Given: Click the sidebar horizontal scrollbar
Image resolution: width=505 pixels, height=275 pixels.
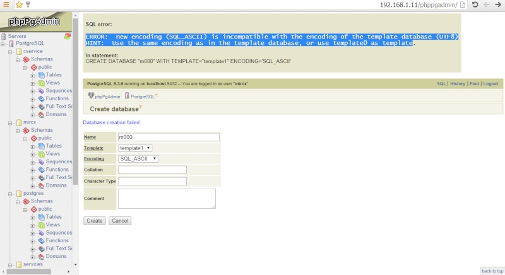Looking at the screenshot, I should pos(28,272).
